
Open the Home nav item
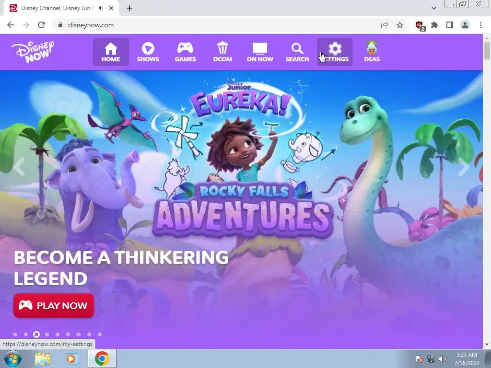111,52
